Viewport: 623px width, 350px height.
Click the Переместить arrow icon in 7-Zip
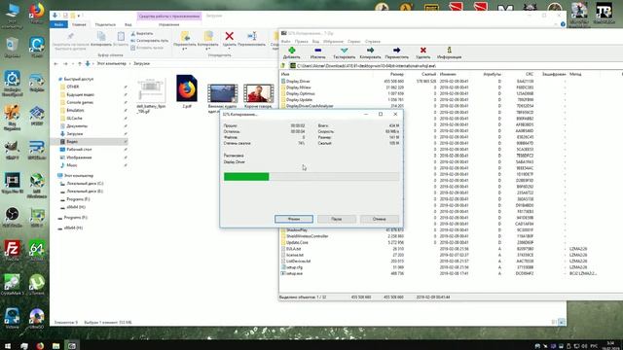(396, 51)
